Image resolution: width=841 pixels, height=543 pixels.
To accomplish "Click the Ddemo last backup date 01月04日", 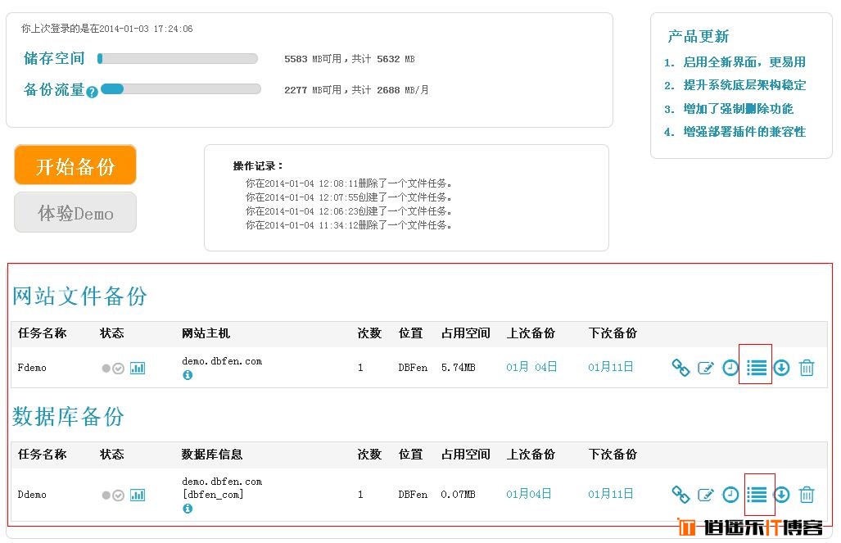I will [529, 494].
